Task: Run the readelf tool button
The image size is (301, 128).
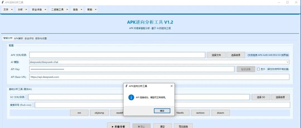Action: click(x=117, y=113)
